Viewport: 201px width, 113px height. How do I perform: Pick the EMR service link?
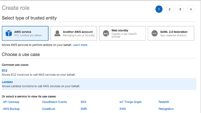pyautogui.click(x=84, y=109)
